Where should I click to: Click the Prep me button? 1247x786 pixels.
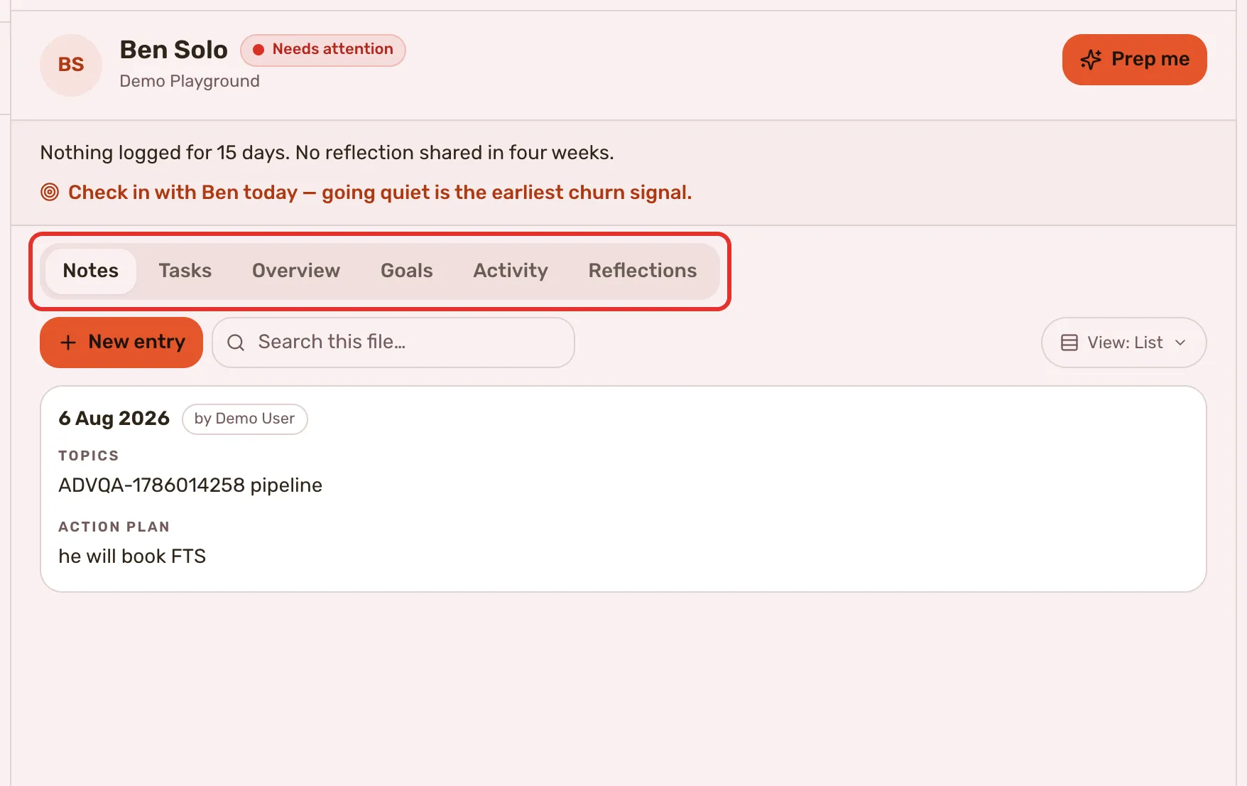(1135, 60)
